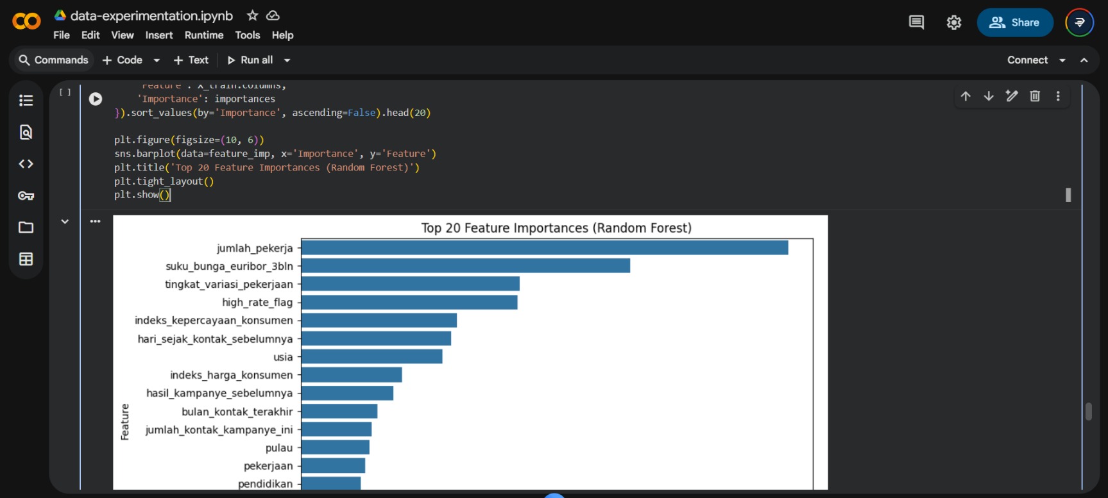Image resolution: width=1108 pixels, height=498 pixels.
Task: Open the View menu
Action: (x=123, y=35)
